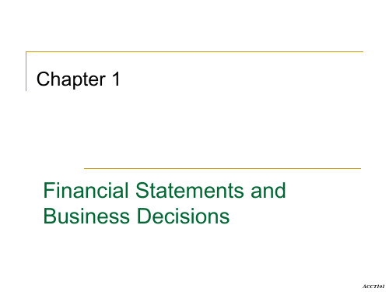Viewport: 389px width, 292px height.
Task: Click the ACCT101 footer label
Action: click(x=373, y=287)
